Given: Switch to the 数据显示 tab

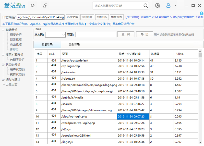Looking at the screenshot, I should pyautogui.click(x=47, y=45).
